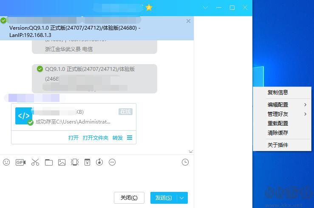The height and width of the screenshot is (208, 314).
Task: Click the 浙江金华武义县 电信 message text
Action: (69, 49)
